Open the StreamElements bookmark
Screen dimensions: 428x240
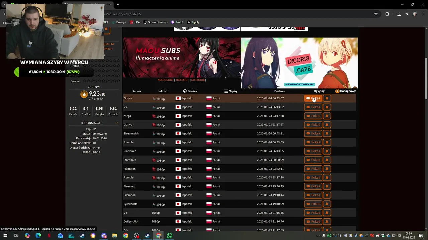[x=155, y=22]
